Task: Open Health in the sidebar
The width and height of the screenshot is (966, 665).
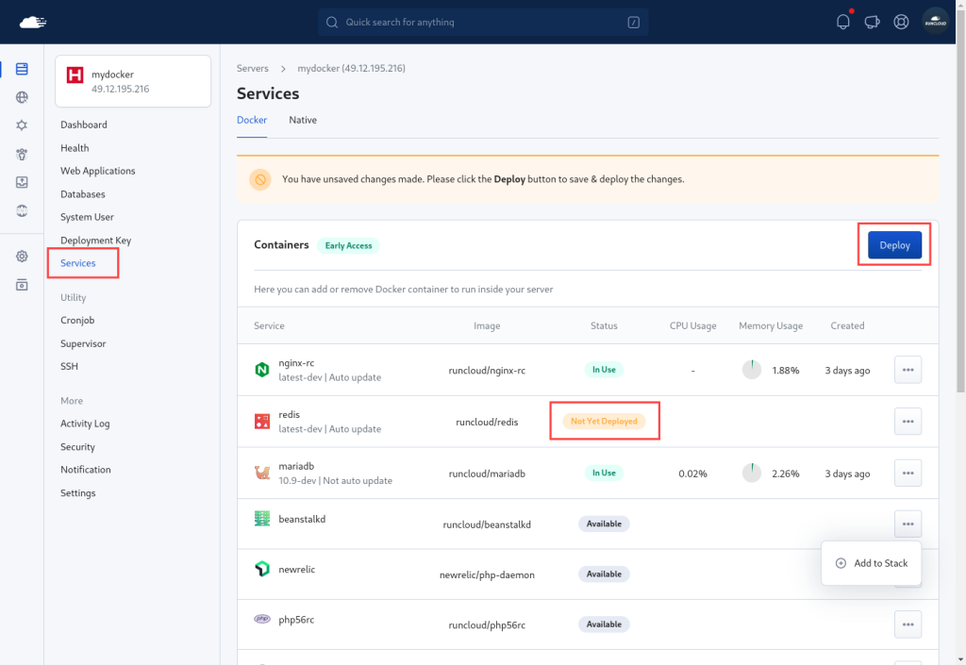Action: click(75, 148)
